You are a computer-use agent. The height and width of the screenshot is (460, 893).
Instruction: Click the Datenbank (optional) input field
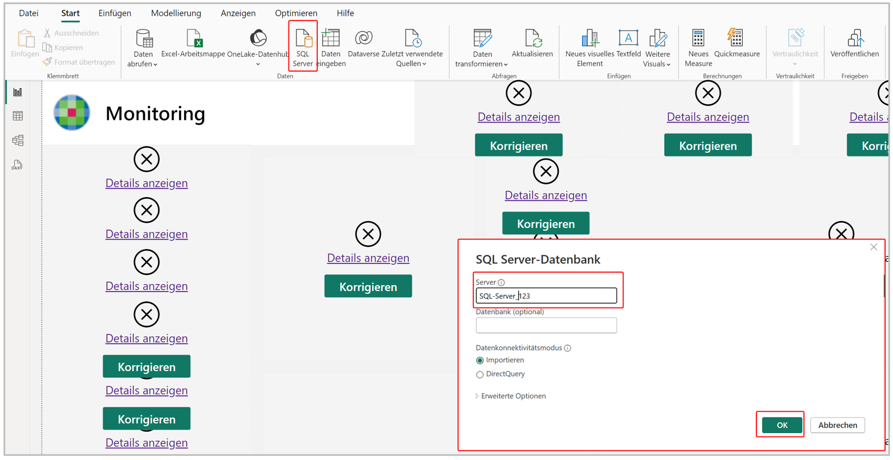pos(546,325)
